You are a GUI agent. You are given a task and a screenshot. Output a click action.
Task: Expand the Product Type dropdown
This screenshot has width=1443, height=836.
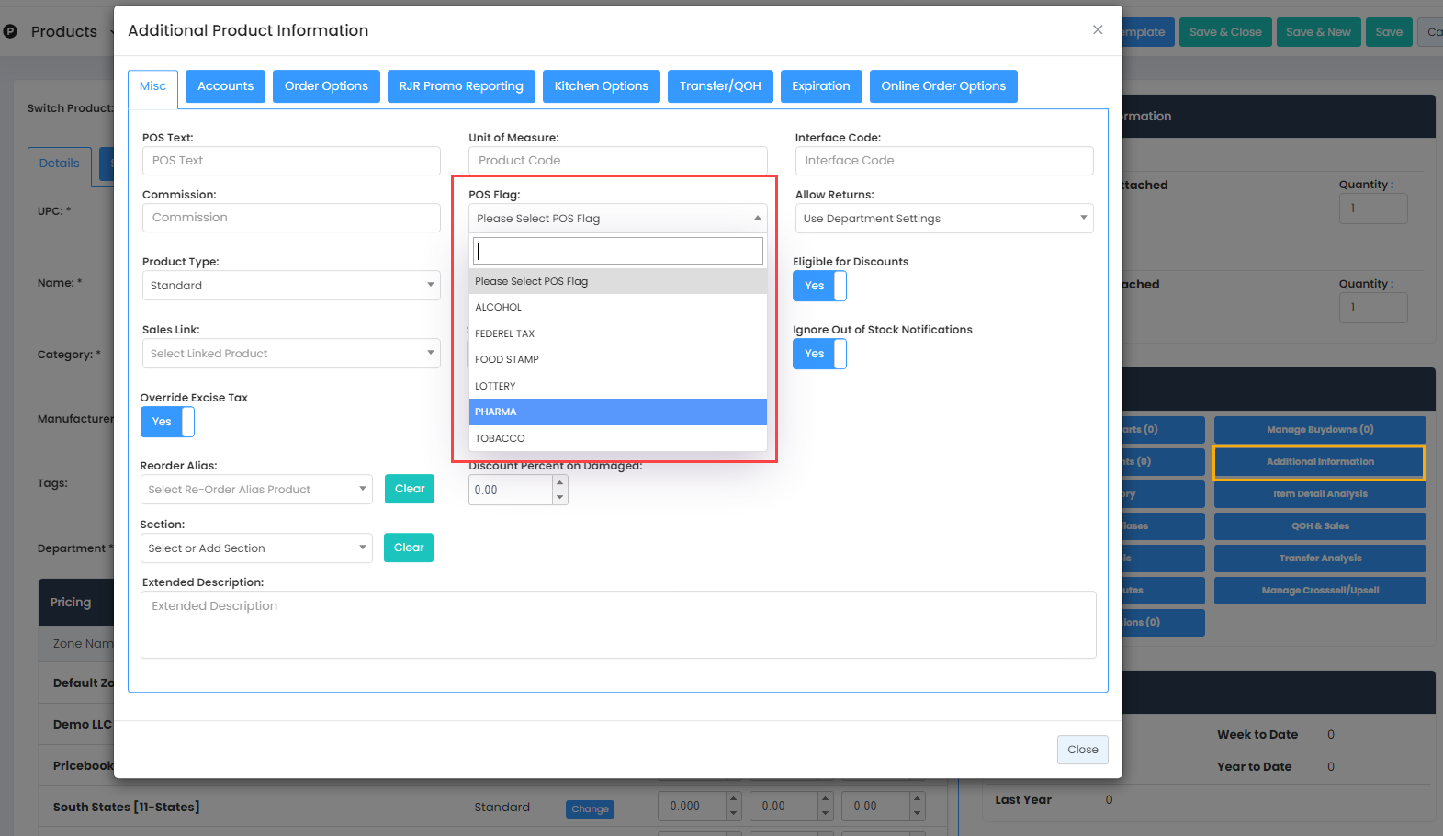pos(290,286)
